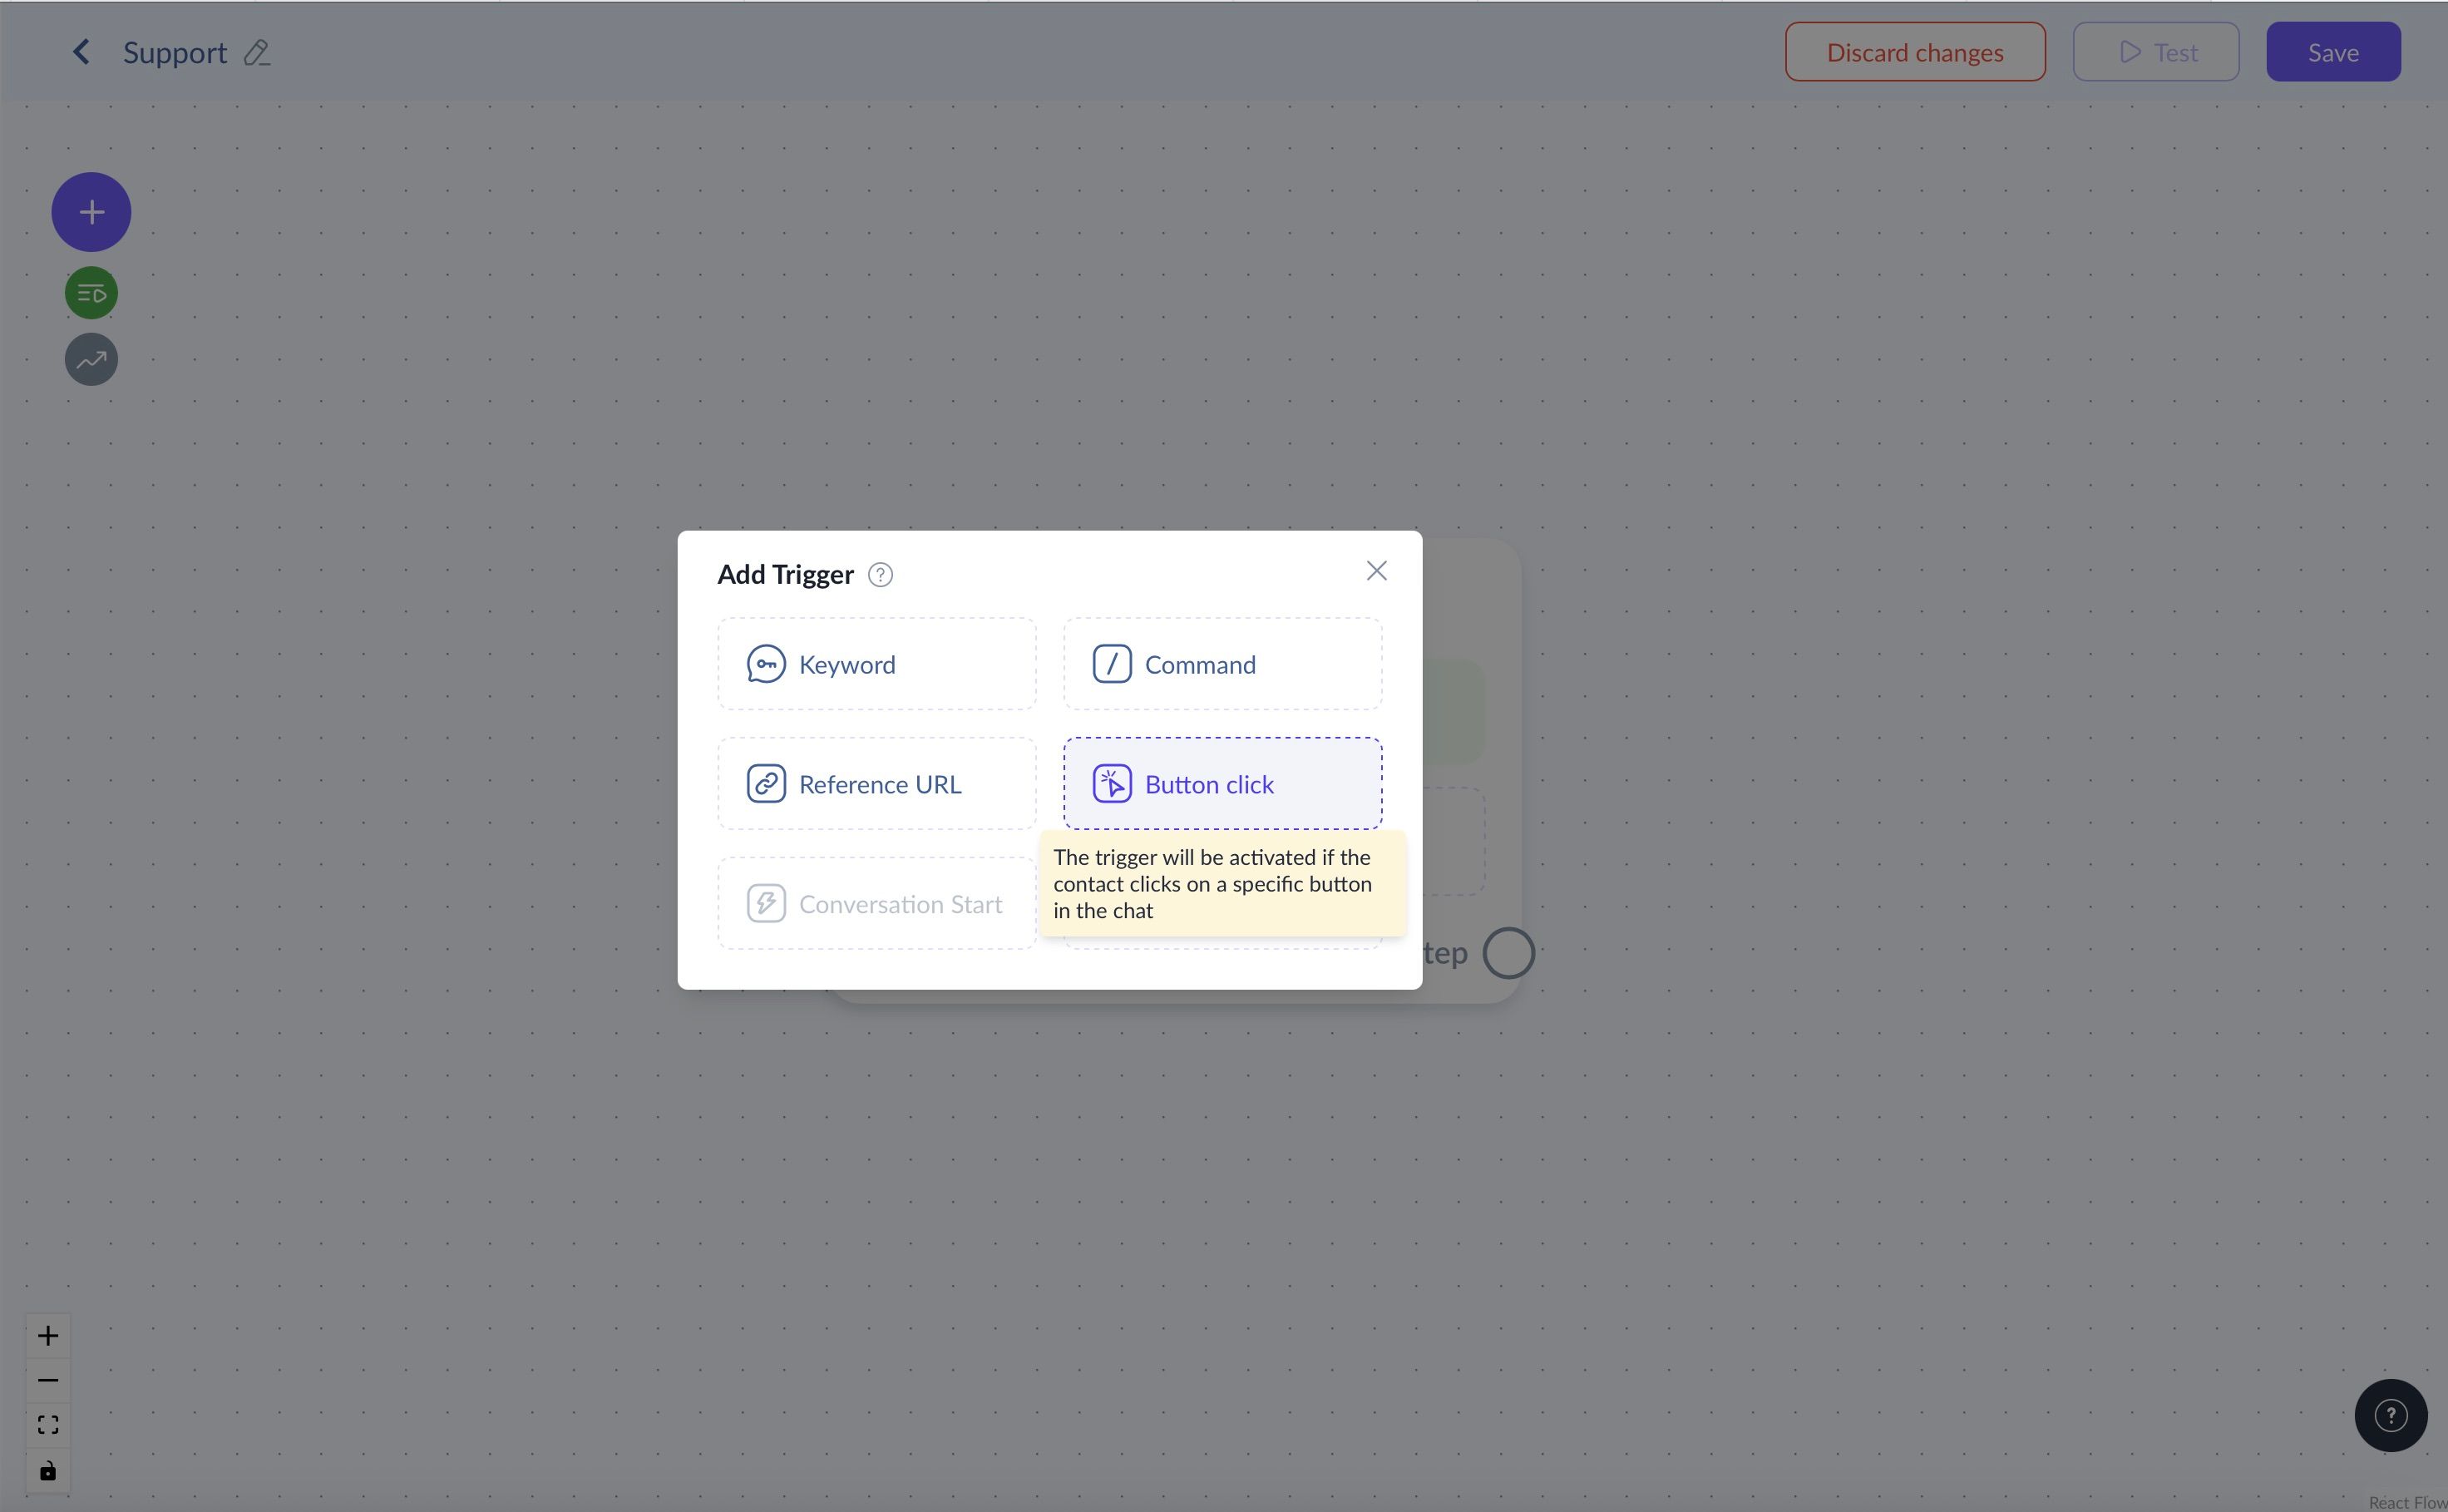Select the Keyword trigger option
Image resolution: width=2448 pixels, height=1512 pixels.
point(876,664)
